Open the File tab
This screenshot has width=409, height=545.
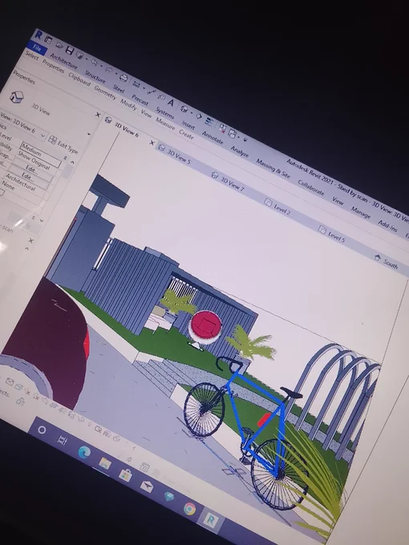click(37, 48)
